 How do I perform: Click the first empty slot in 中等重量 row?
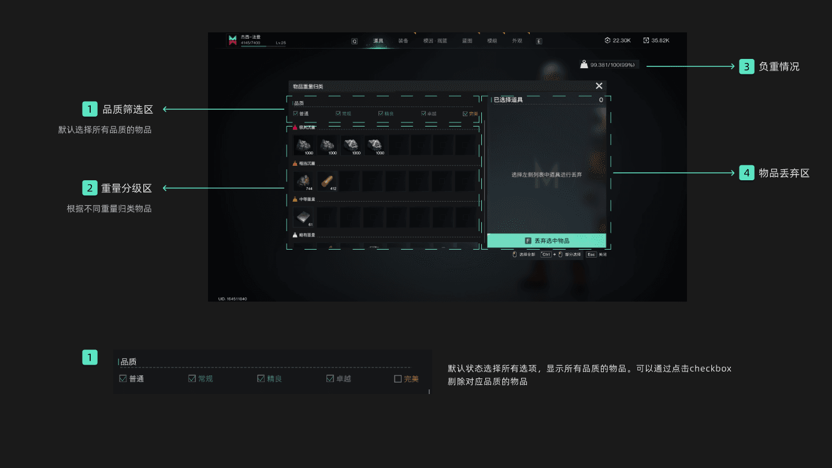pos(327,217)
